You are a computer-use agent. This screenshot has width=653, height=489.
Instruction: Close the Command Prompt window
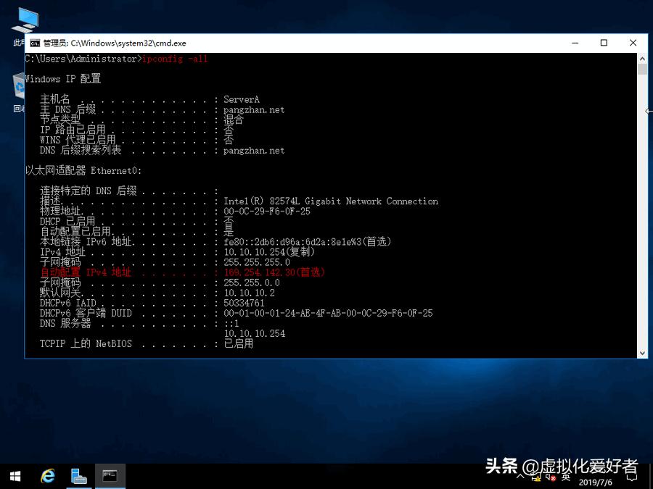[x=632, y=43]
